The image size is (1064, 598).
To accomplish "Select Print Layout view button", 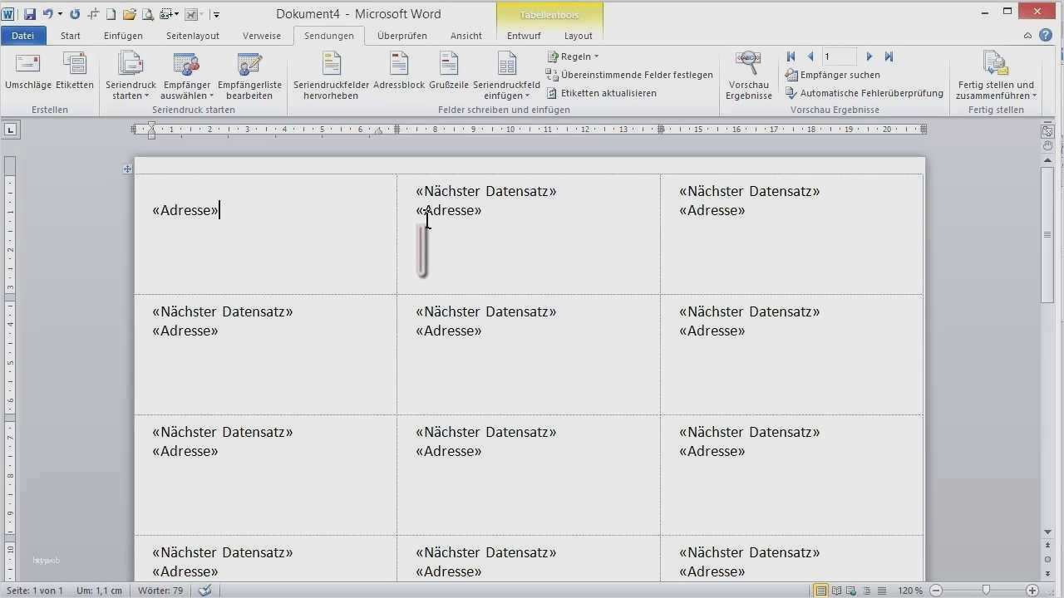I will (x=821, y=591).
